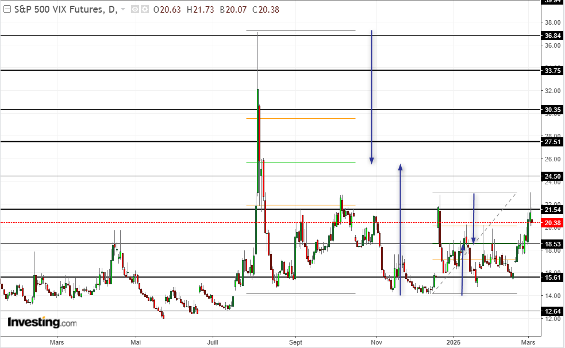Click the 32.00 tick on the price scale
The height and width of the screenshot is (348, 565).
[x=553, y=91]
